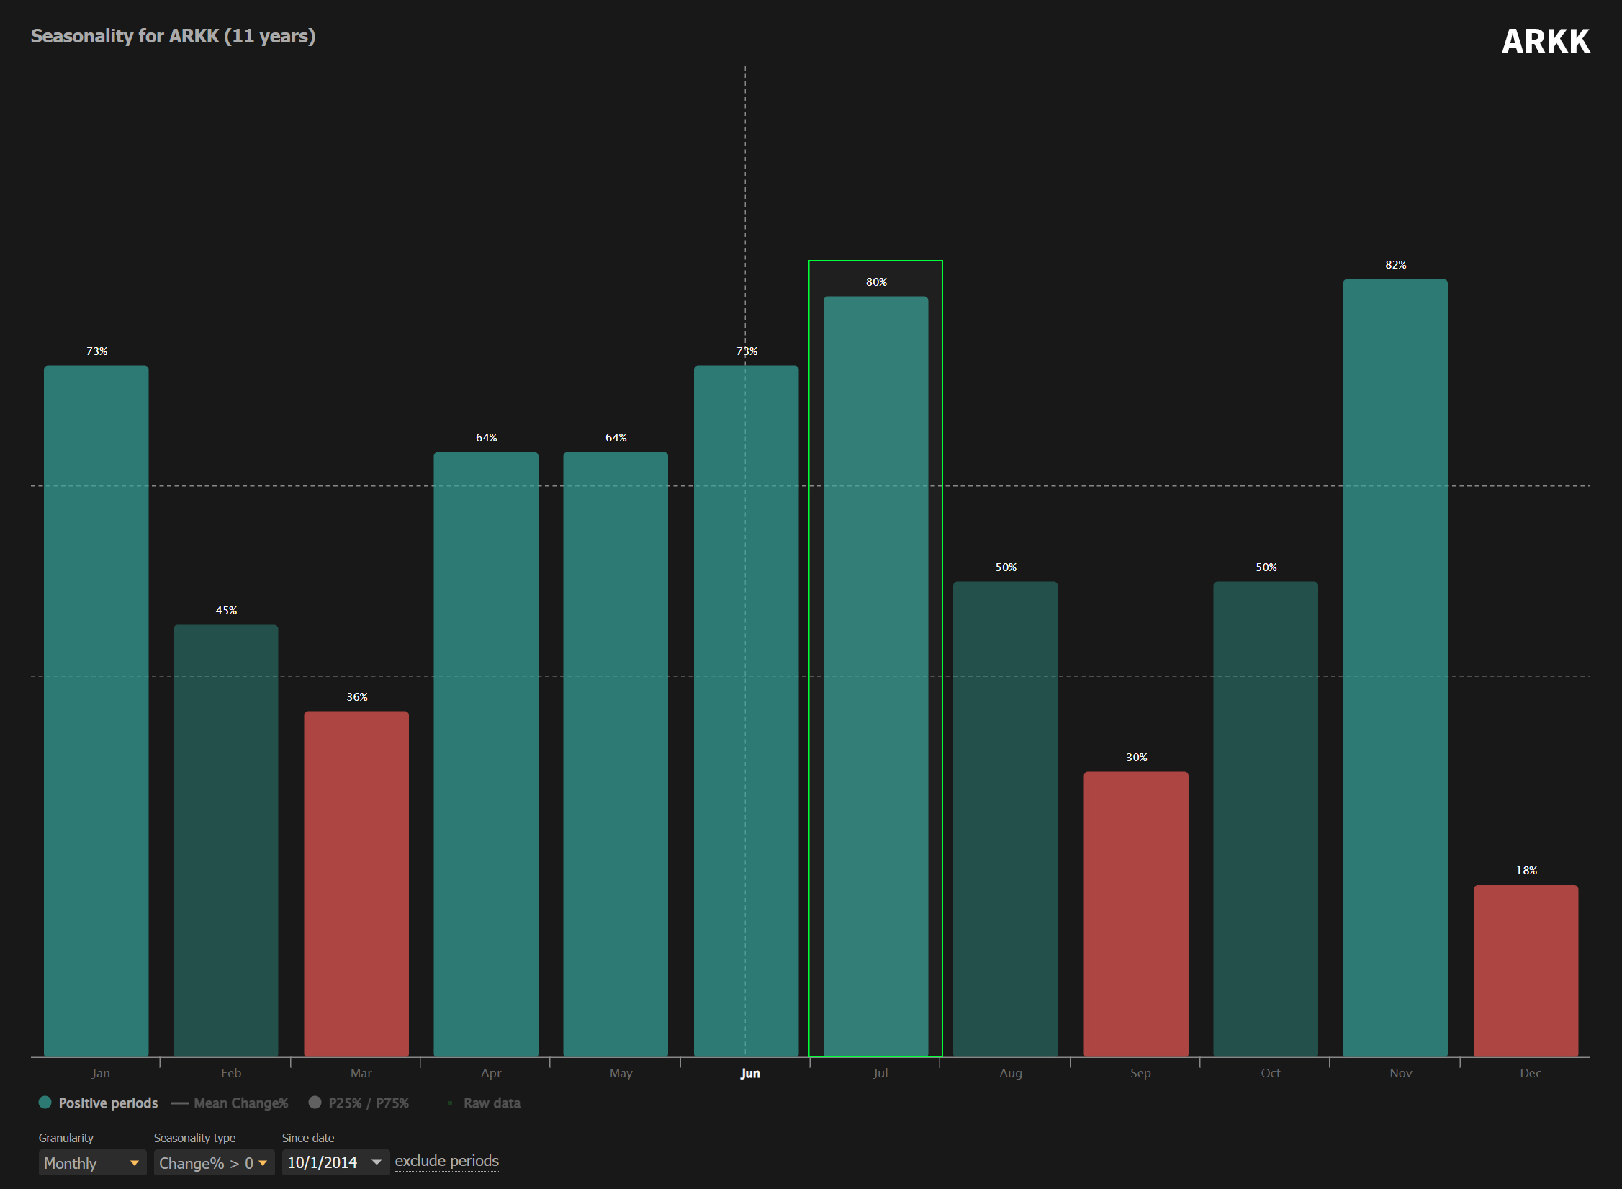The height and width of the screenshot is (1189, 1622).
Task: Click the Oct axis label
Action: click(1271, 1072)
